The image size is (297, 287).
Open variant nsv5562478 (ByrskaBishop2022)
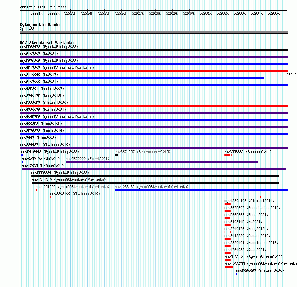pos(49,47)
